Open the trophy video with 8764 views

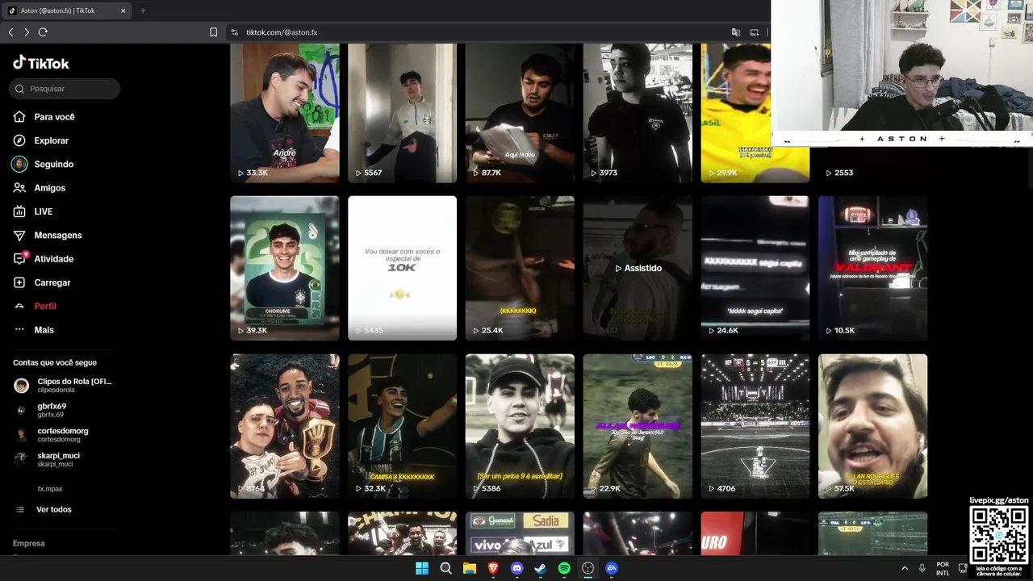tap(285, 426)
